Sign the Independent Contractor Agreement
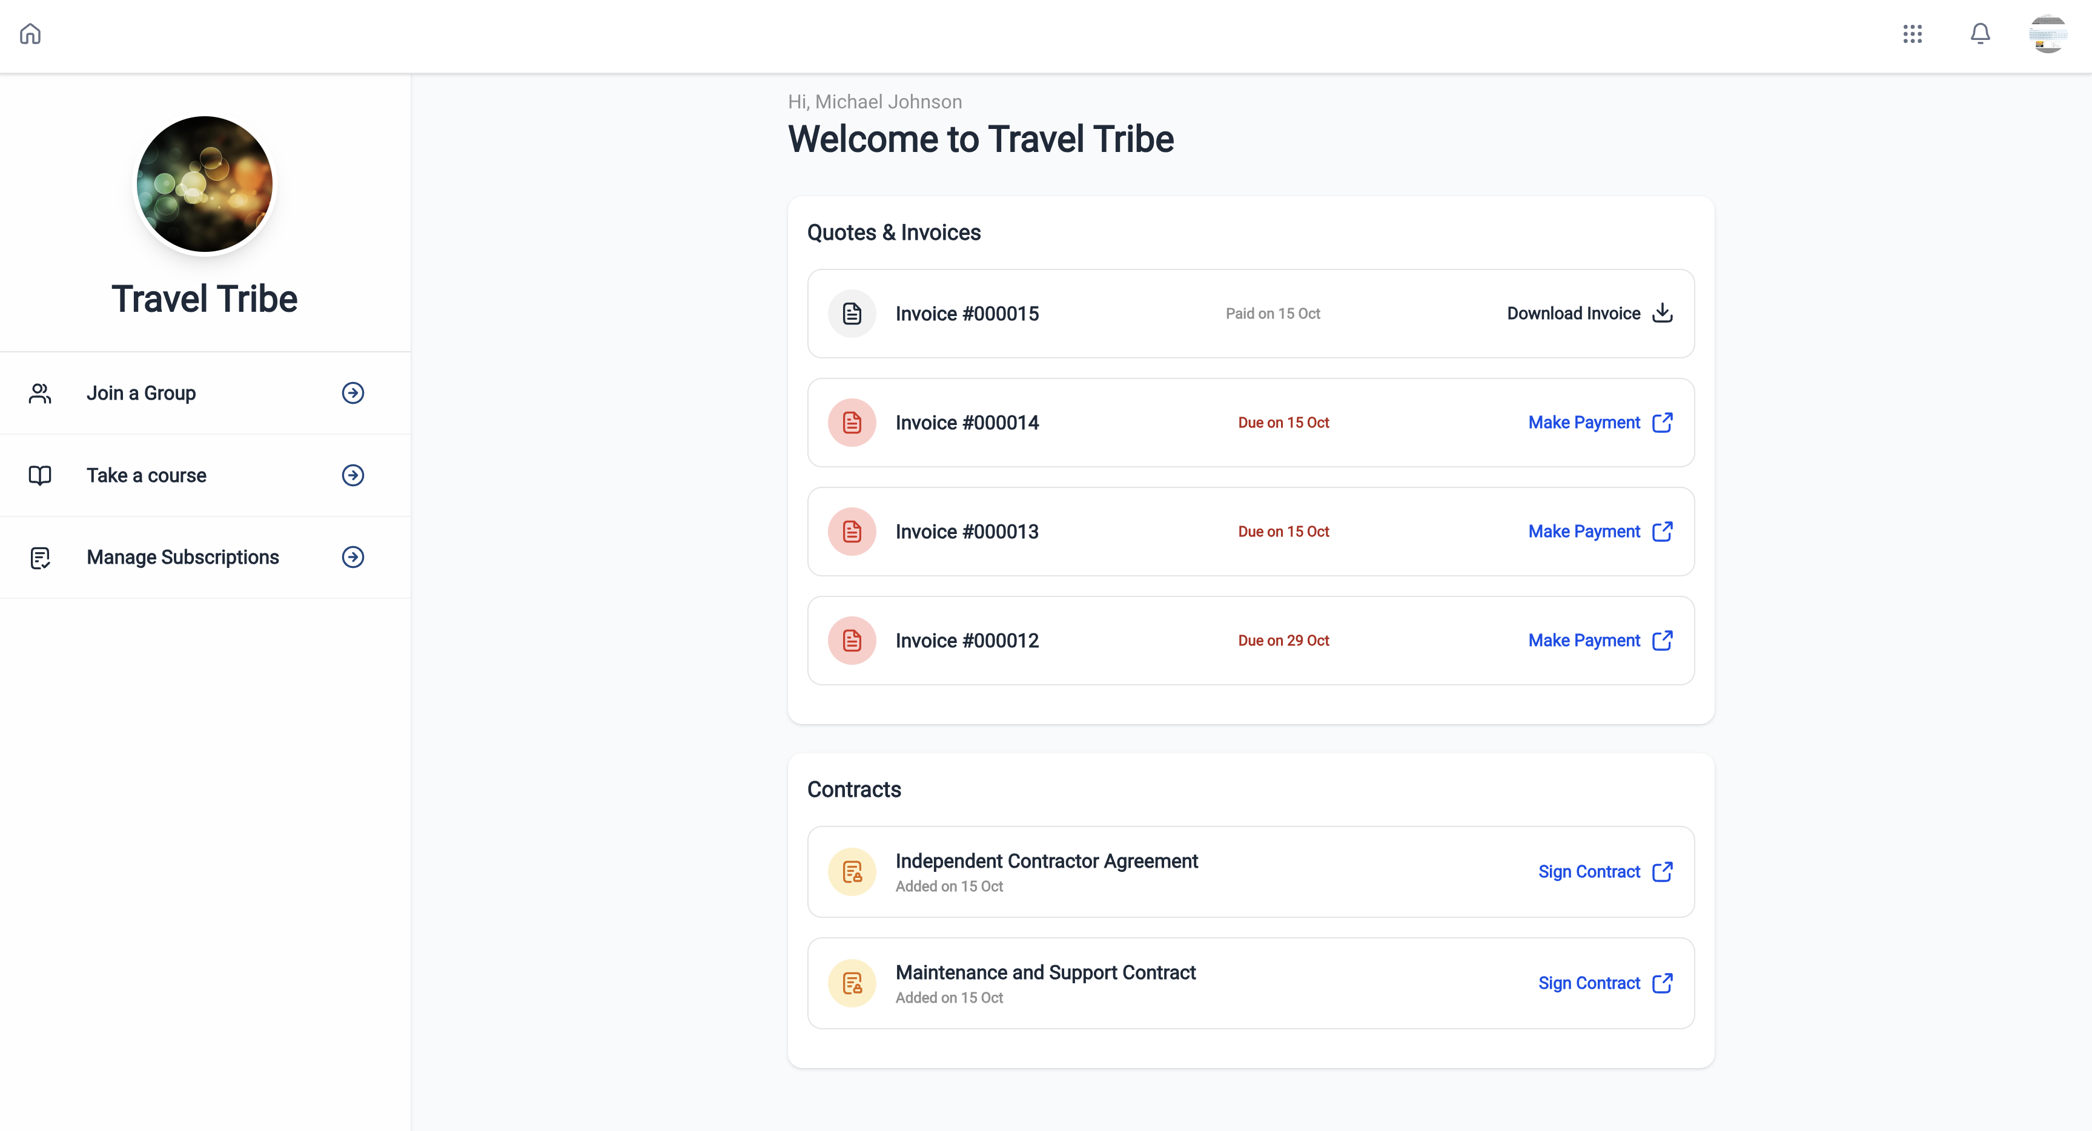 1589,872
